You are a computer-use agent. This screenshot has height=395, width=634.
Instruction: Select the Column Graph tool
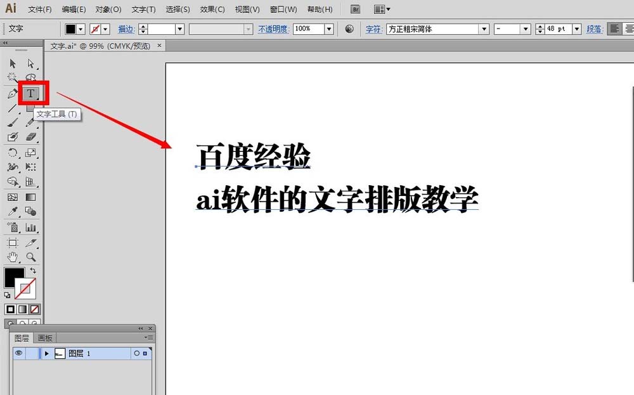30,227
